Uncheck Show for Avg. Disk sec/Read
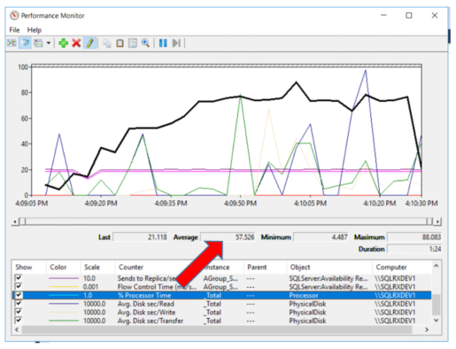The height and width of the screenshot is (349, 456). point(19,304)
